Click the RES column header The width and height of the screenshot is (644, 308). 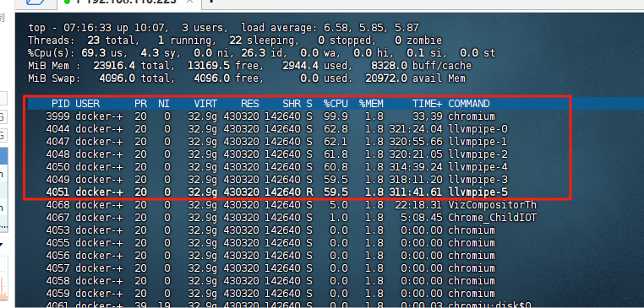click(x=250, y=104)
